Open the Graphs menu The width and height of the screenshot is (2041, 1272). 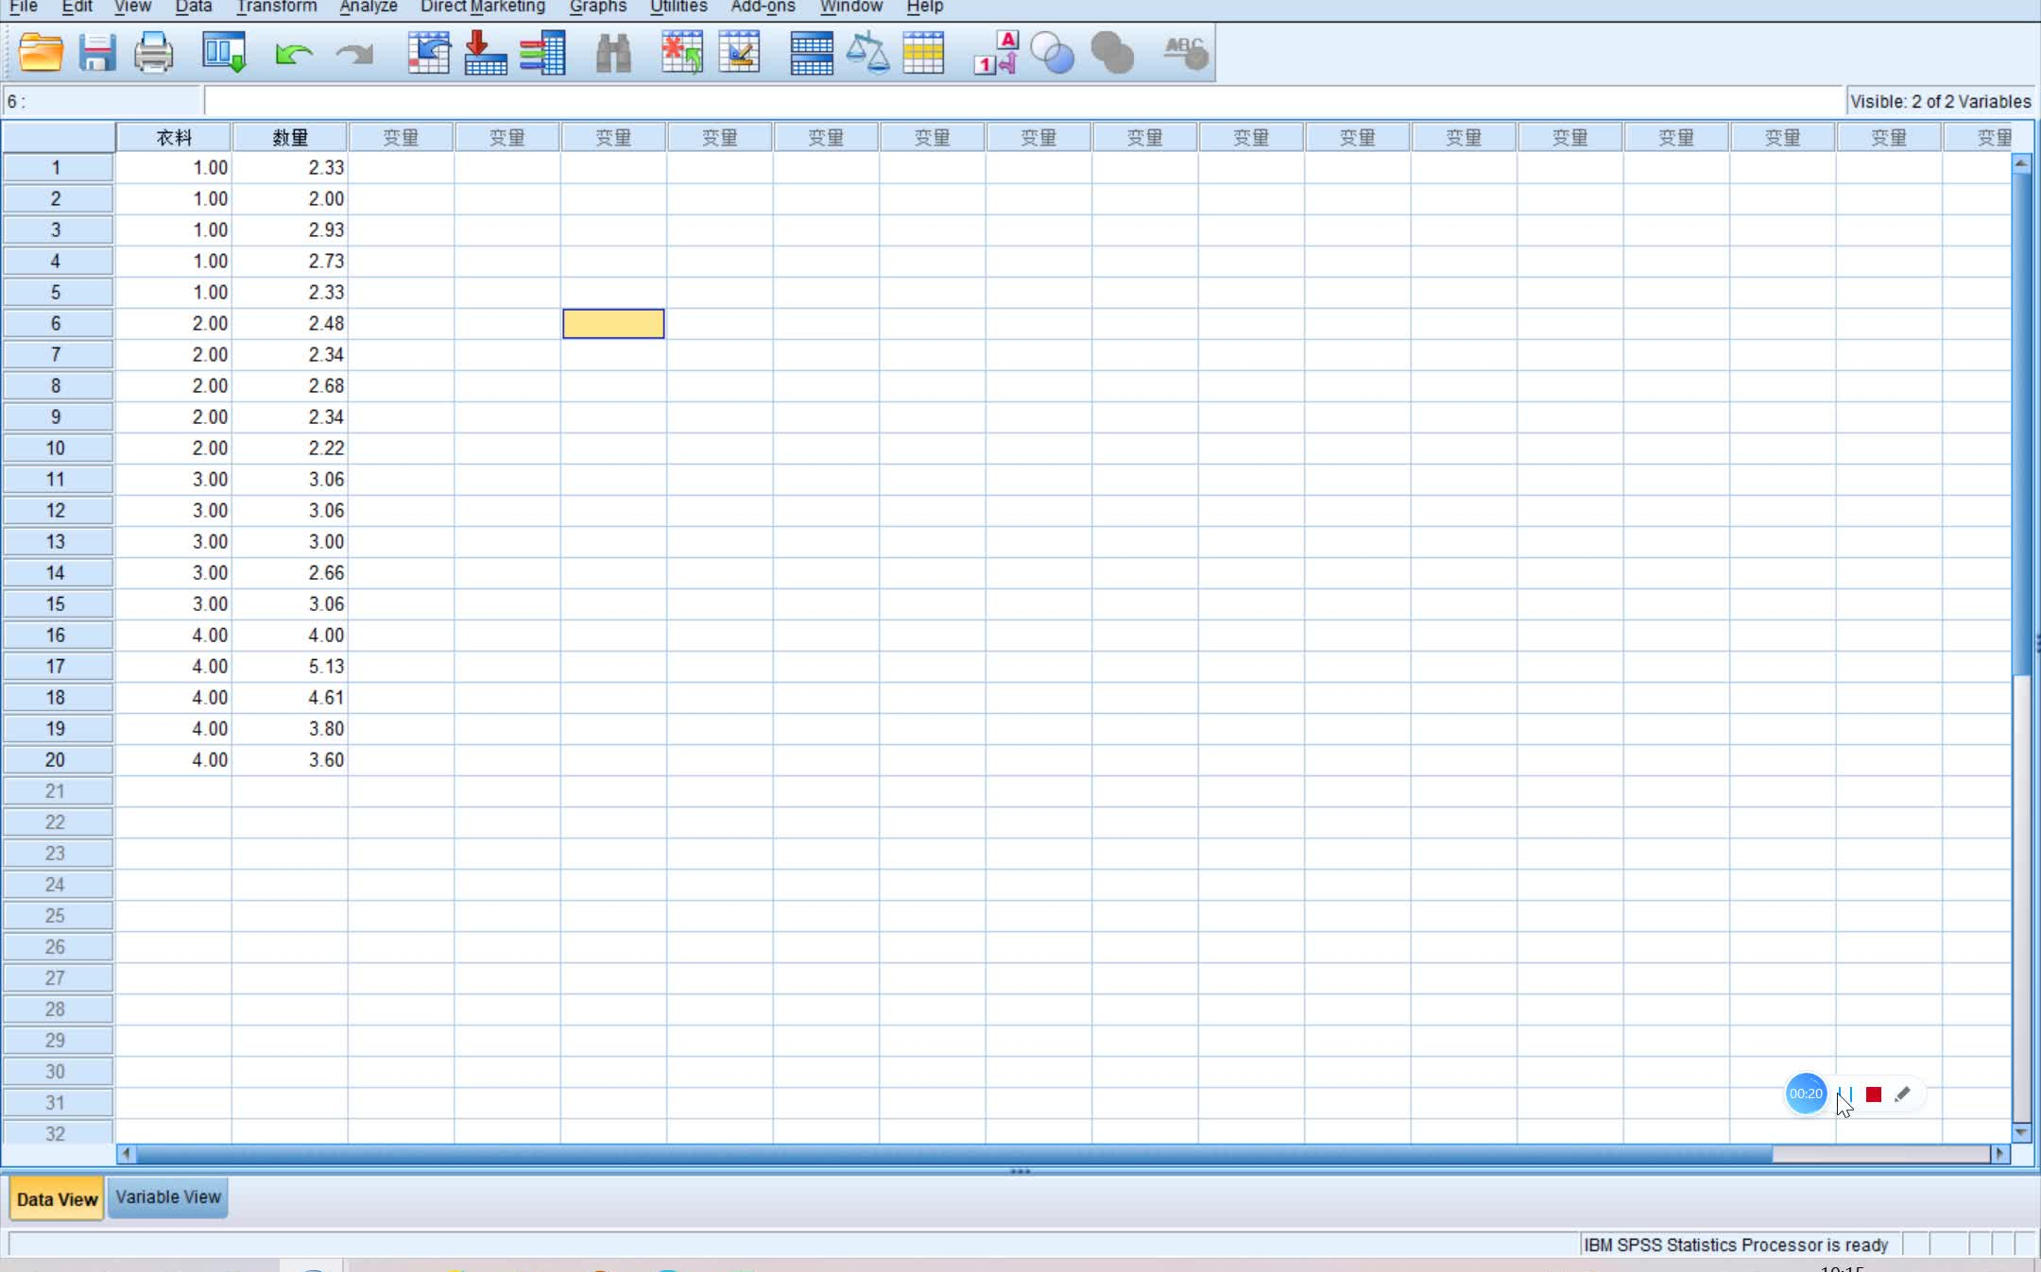[x=598, y=7]
